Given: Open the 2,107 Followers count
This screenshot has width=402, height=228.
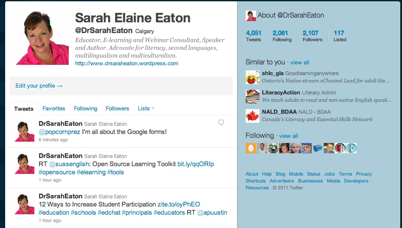Looking at the screenshot, I should [x=312, y=36].
